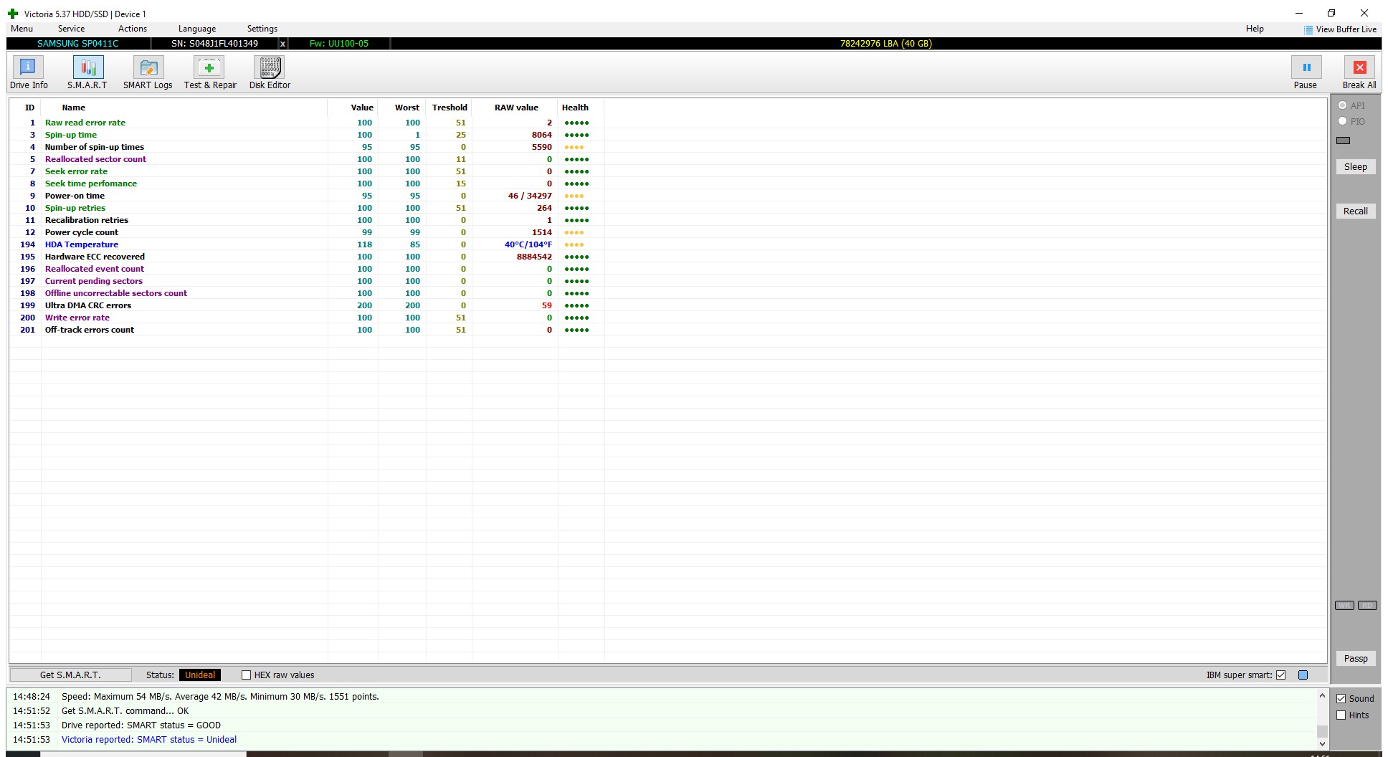Viewport: 1388px width, 757px height.
Task: Toggle IBM super smart checkbox
Action: pos(1281,675)
